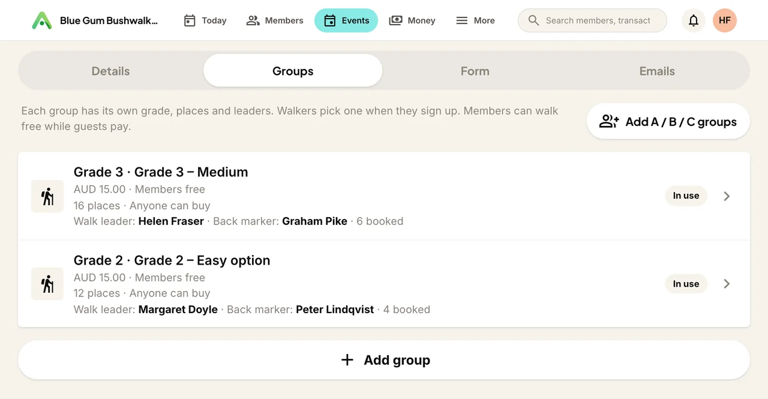Click Blue Gum Bushwalk club name
The image size is (768, 399).
[109, 20]
